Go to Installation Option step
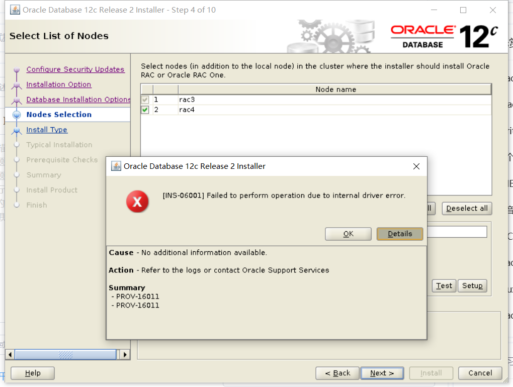513x387 pixels. click(58, 84)
